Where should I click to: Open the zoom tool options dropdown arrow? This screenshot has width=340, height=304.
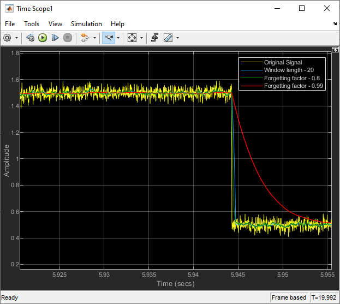point(118,38)
